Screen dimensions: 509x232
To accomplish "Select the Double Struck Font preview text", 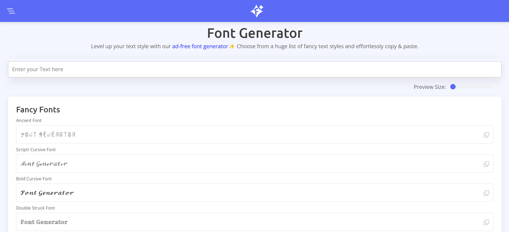I will coord(44,222).
